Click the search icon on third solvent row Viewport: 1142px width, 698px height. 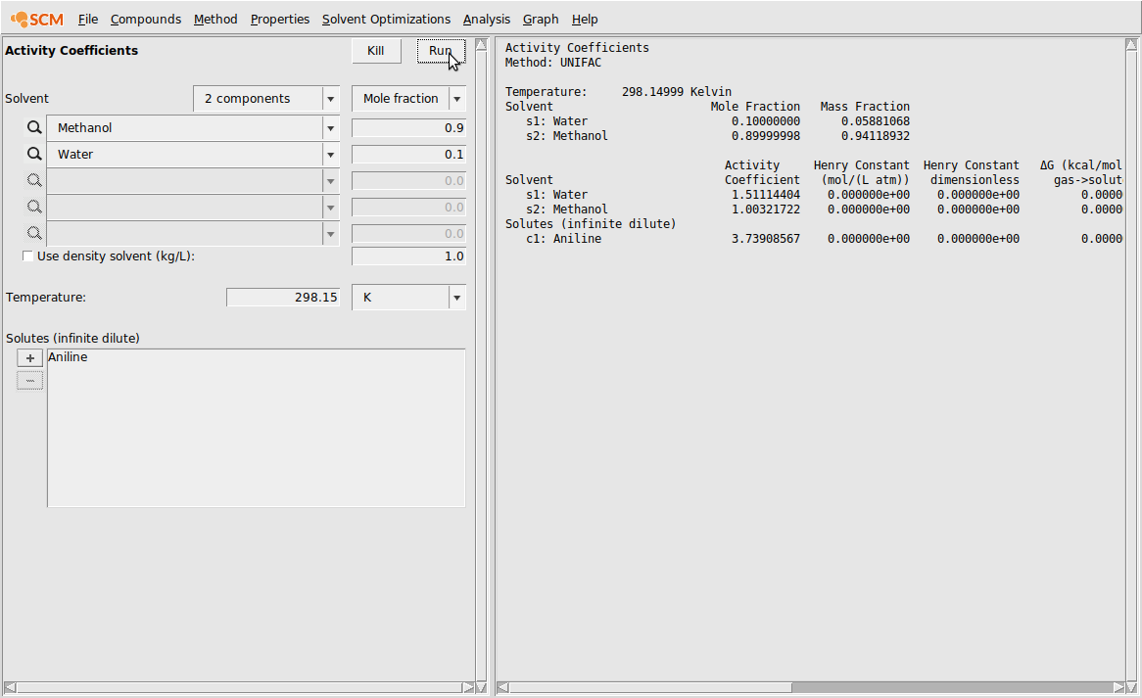pos(34,181)
